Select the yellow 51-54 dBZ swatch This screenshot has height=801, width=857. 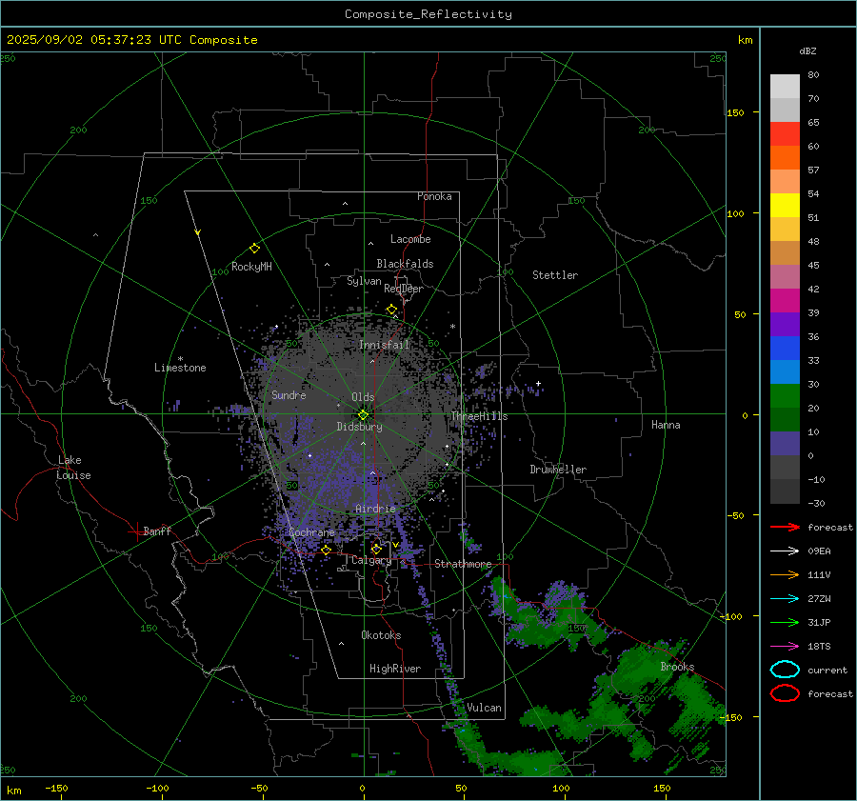785,206
